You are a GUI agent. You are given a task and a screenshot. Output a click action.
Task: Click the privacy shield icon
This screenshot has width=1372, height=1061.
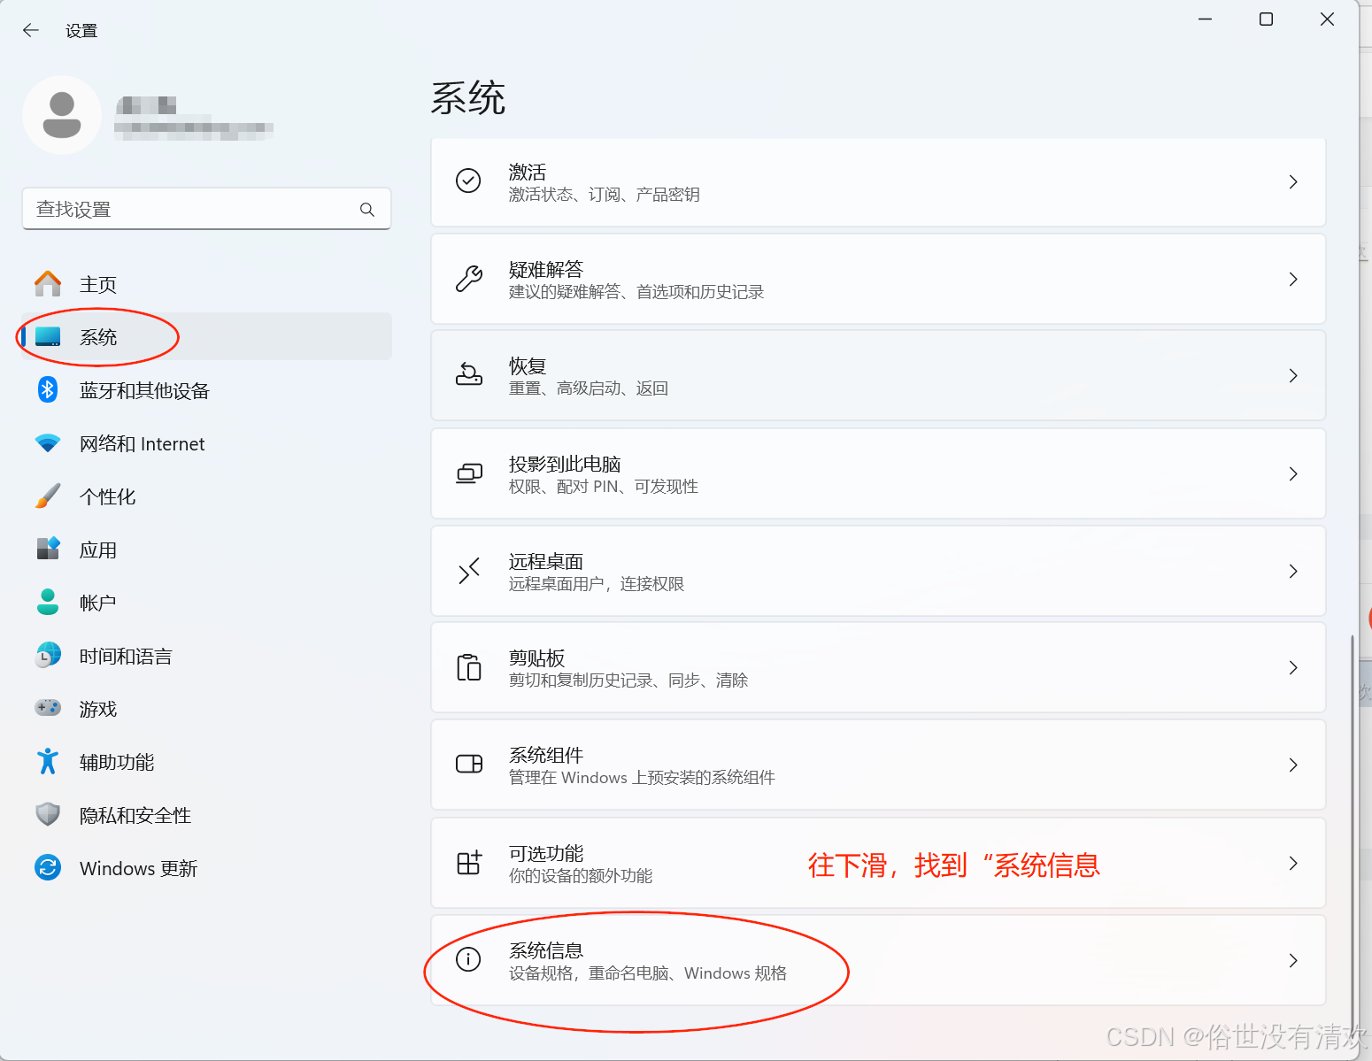click(48, 814)
